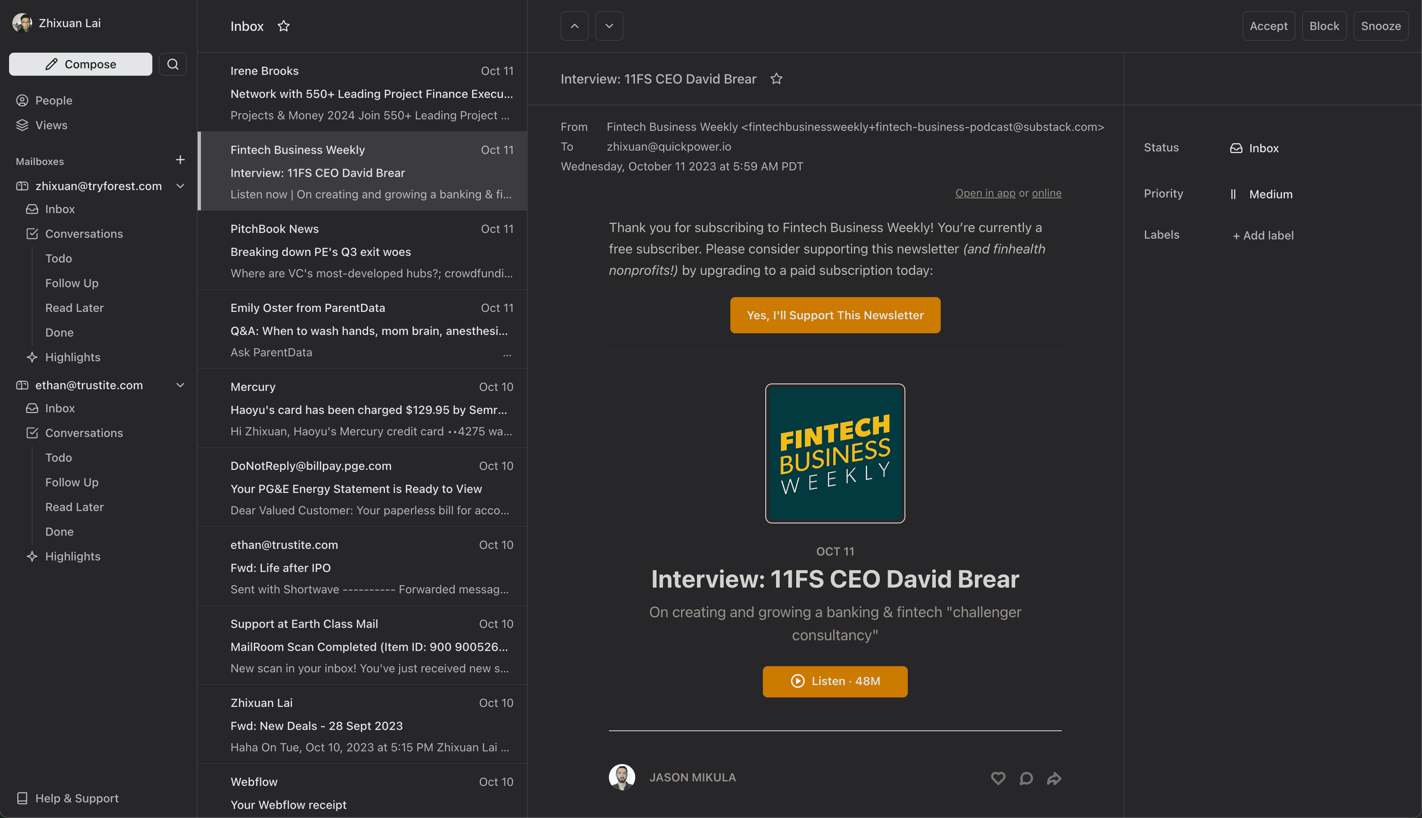The height and width of the screenshot is (818, 1422).
Task: Open comments with speech bubble icon
Action: coord(1026,778)
